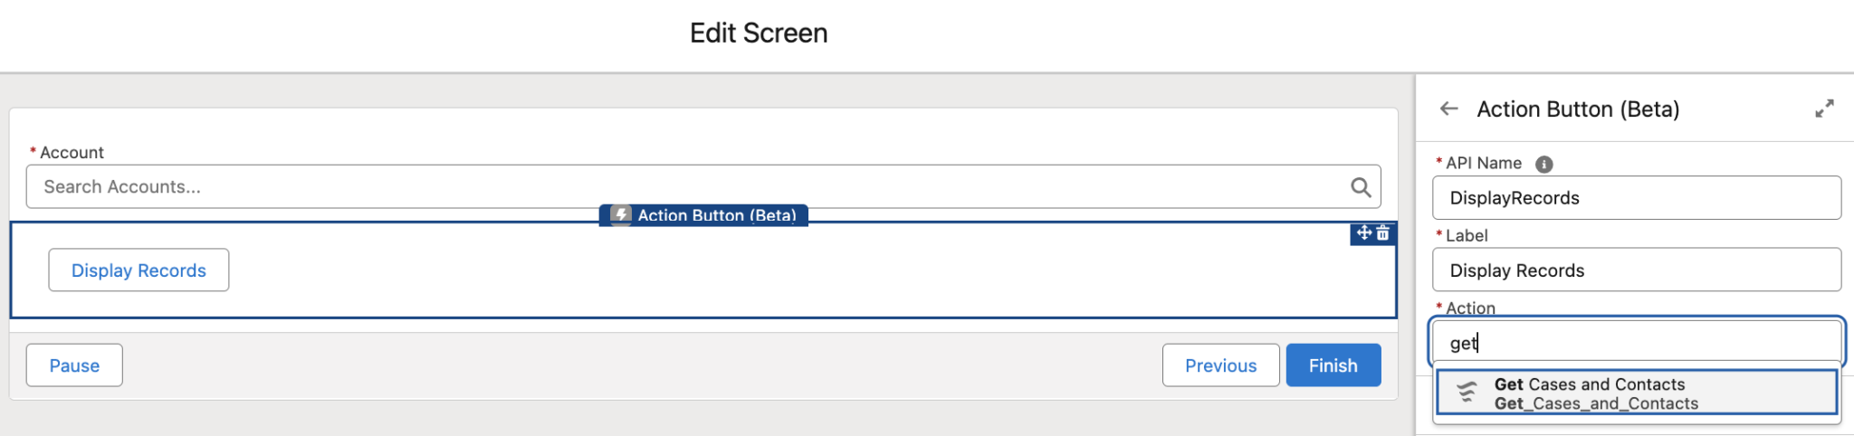
Task: Select the Get Cases and Contacts option
Action: point(1590,384)
